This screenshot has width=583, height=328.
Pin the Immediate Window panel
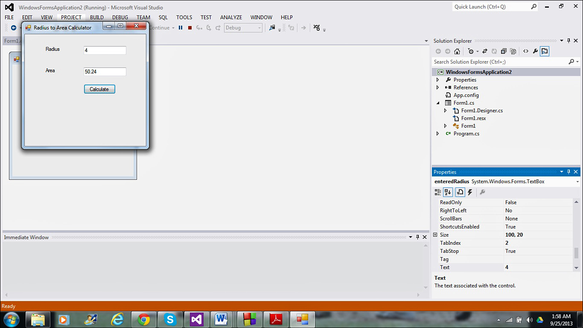417,237
